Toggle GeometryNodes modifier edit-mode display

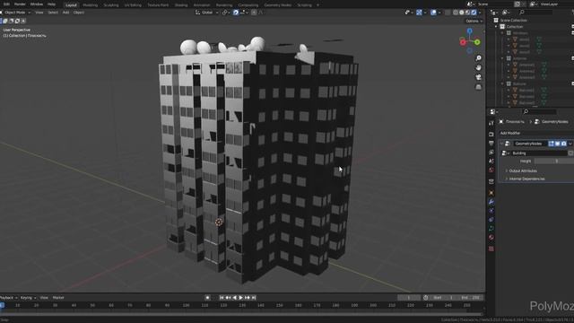[551, 144]
